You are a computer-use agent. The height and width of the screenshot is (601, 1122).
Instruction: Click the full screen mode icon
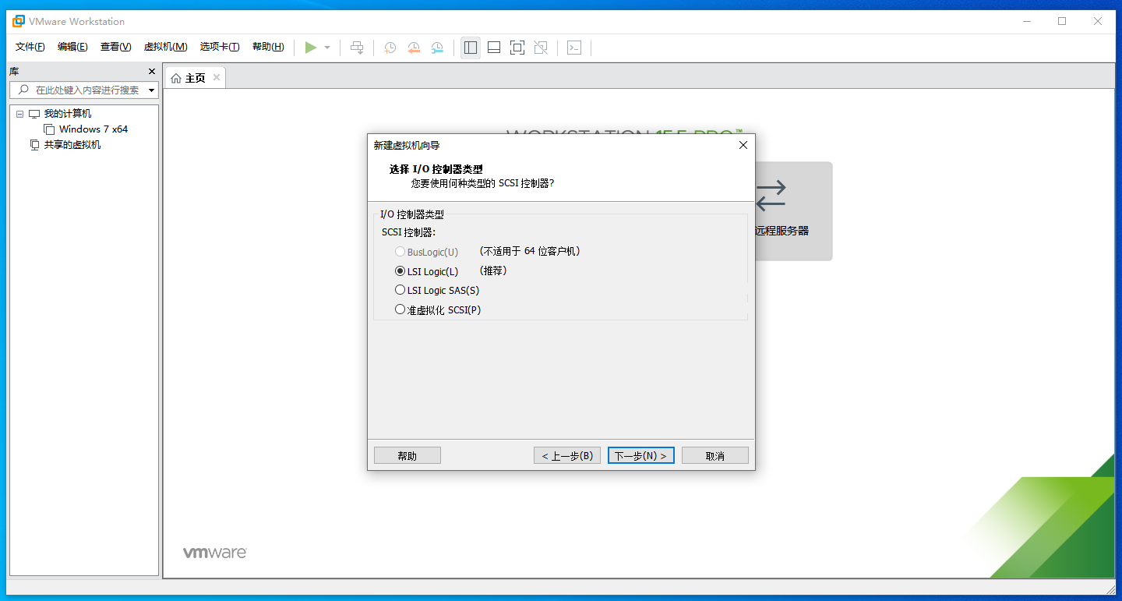point(517,48)
